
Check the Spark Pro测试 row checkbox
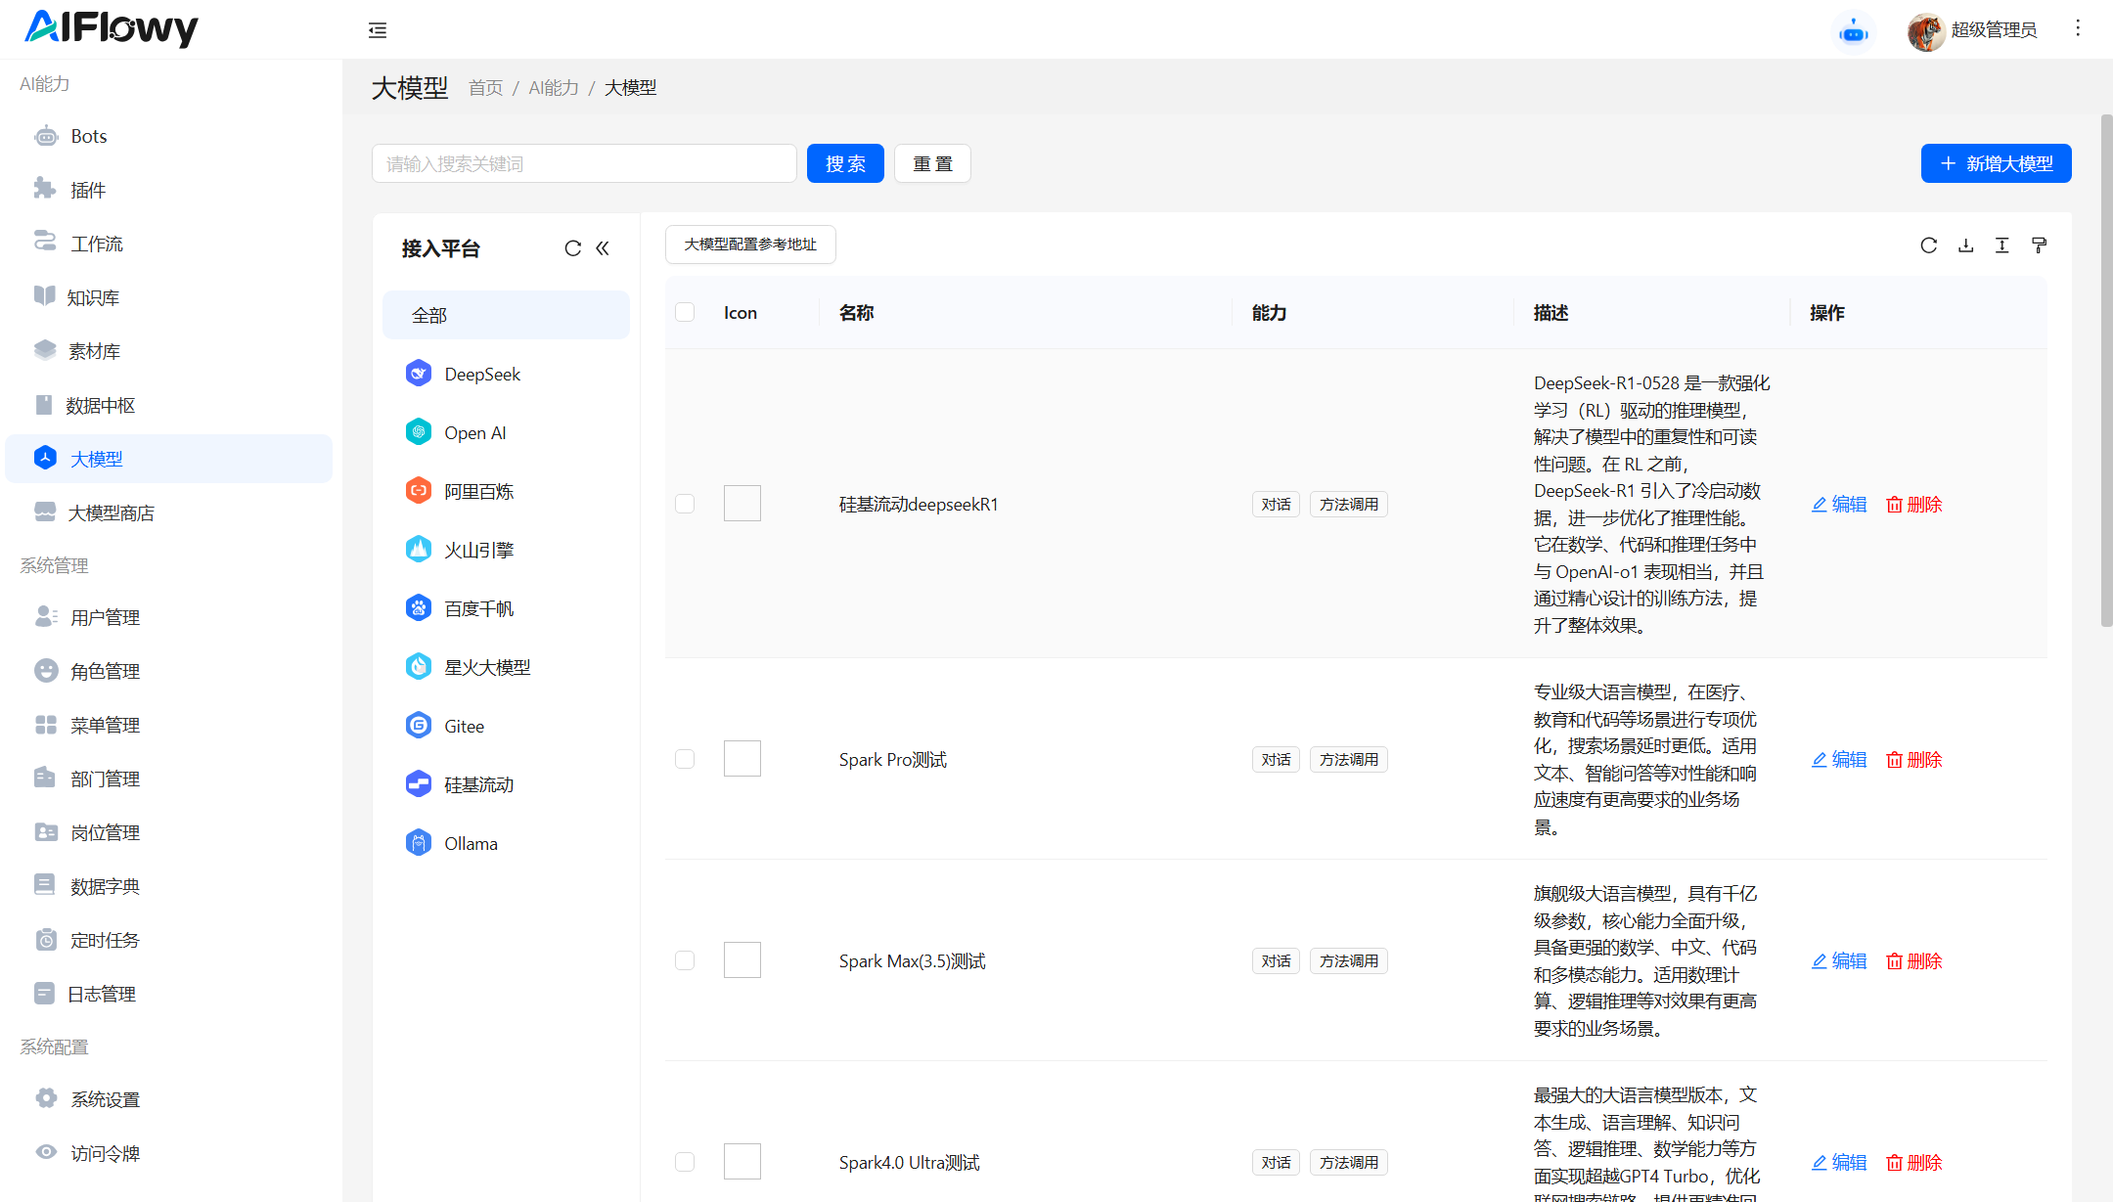click(685, 759)
